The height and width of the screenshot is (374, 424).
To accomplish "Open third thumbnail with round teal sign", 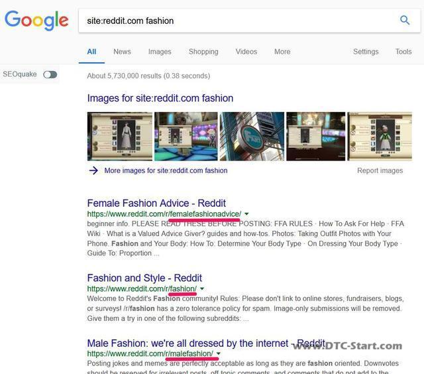I will [x=252, y=137].
